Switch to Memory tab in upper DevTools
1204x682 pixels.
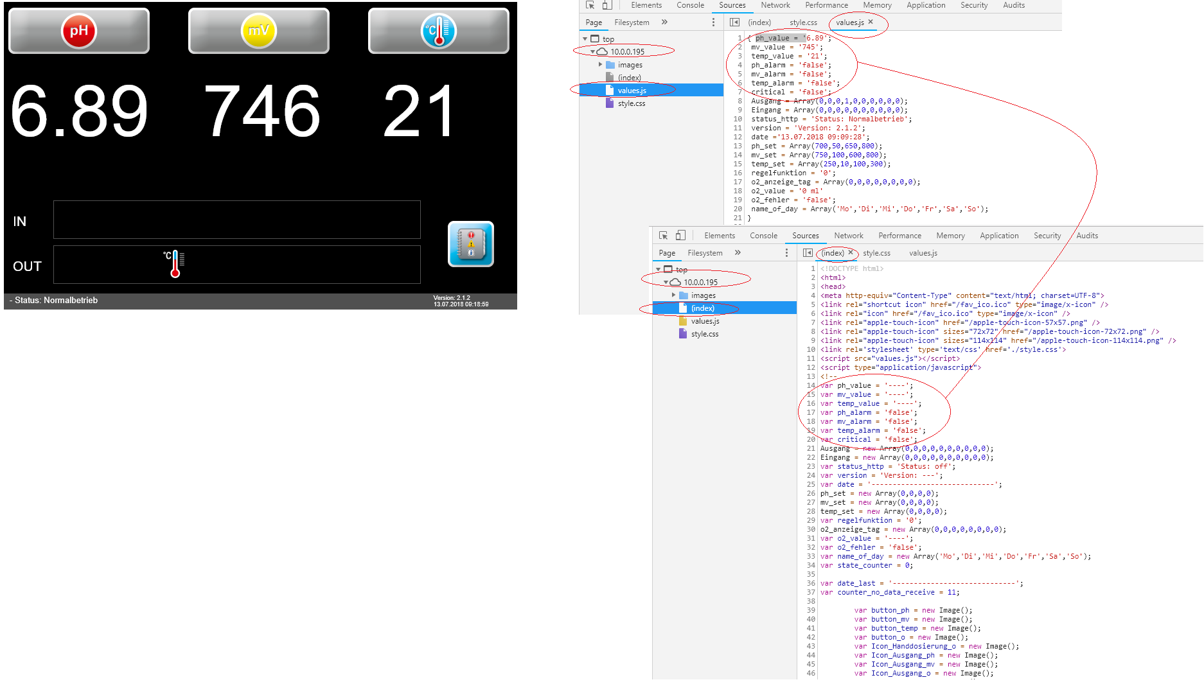click(x=878, y=5)
